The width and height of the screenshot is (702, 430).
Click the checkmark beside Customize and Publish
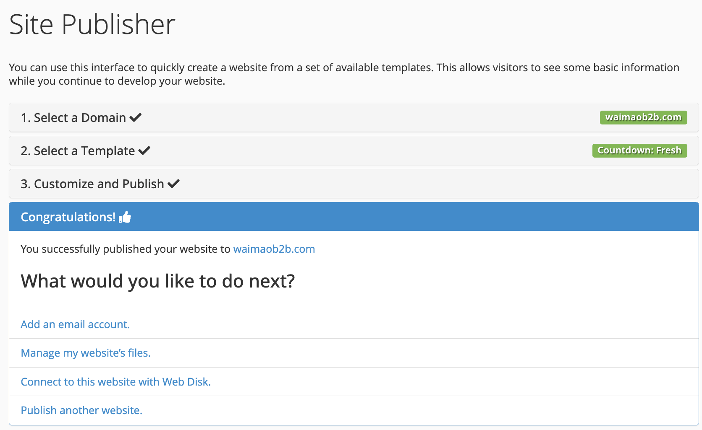point(173,184)
